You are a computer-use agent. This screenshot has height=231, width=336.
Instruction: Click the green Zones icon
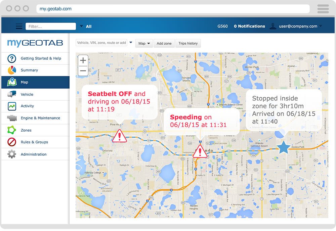[12, 130]
